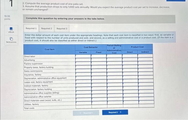Click Direct cell for Direct materials used
The height and width of the screenshot is (120, 188).
coord(131,99)
